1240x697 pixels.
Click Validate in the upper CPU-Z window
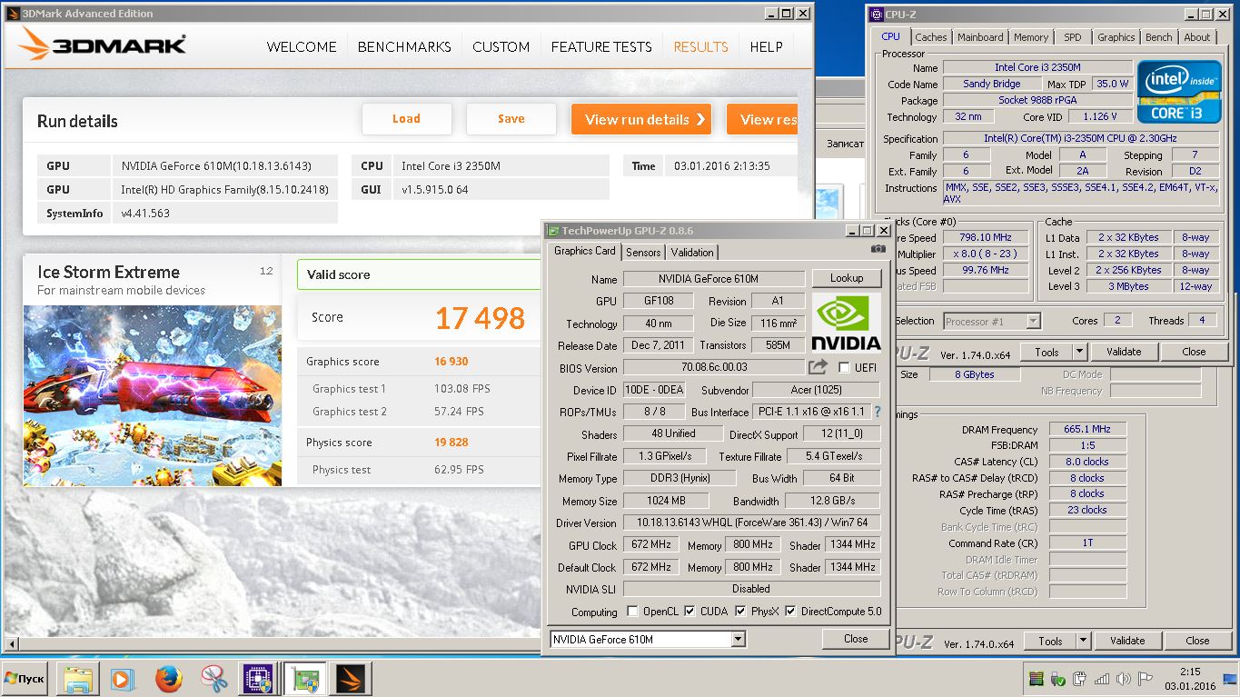tap(1124, 352)
